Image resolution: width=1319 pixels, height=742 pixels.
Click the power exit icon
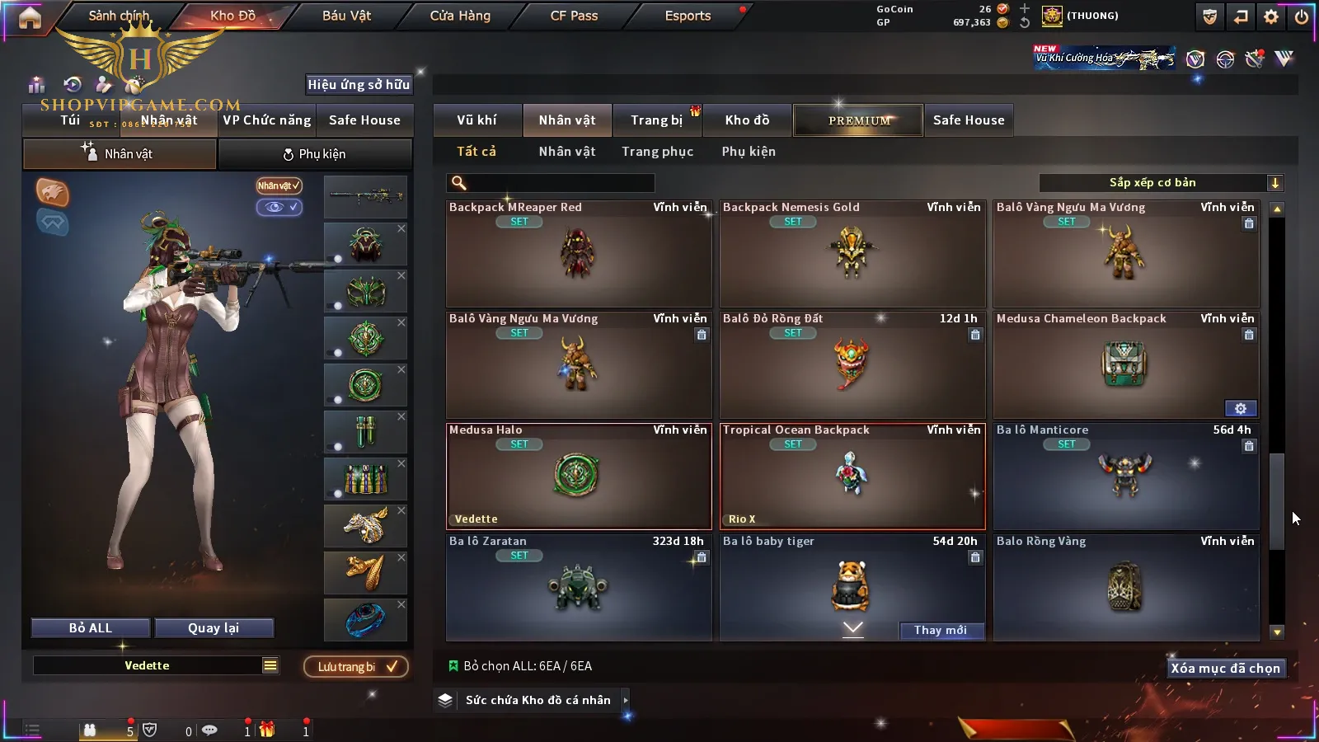pyautogui.click(x=1301, y=16)
